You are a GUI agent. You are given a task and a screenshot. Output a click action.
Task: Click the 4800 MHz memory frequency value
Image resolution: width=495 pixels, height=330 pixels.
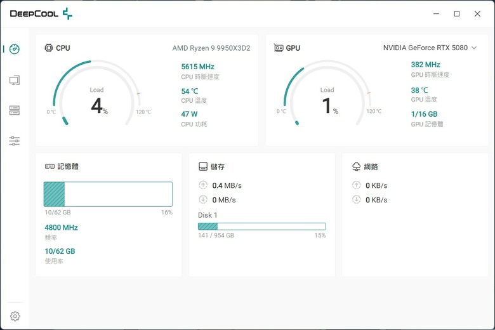point(62,227)
